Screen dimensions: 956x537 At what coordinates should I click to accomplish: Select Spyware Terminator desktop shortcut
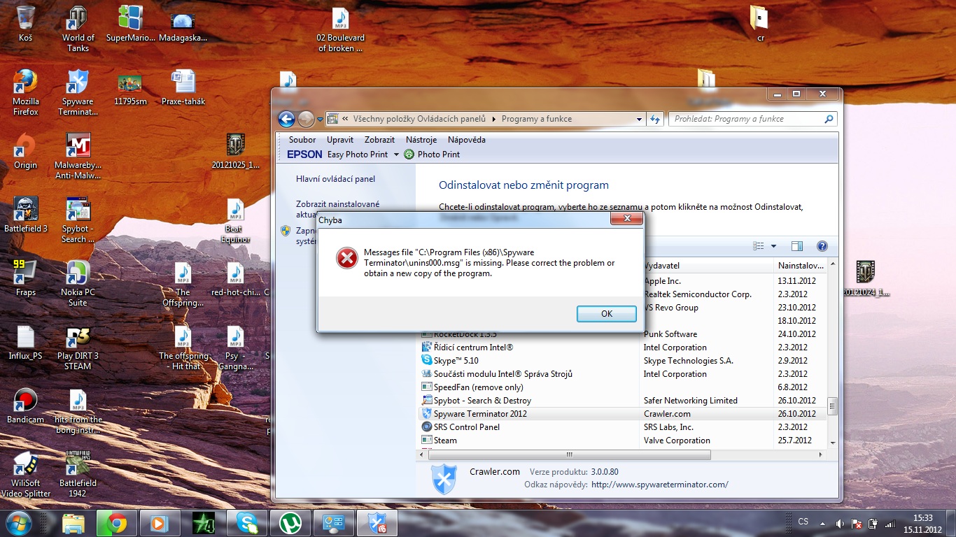pyautogui.click(x=78, y=92)
